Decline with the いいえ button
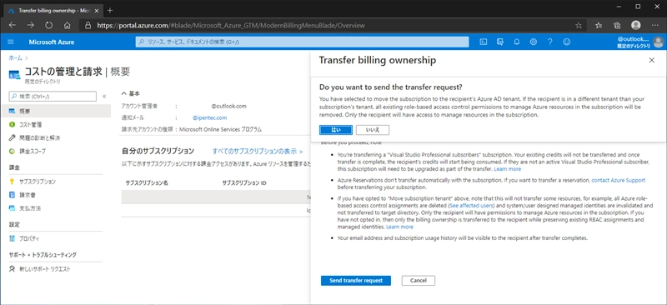667x305 pixels. pos(372,130)
